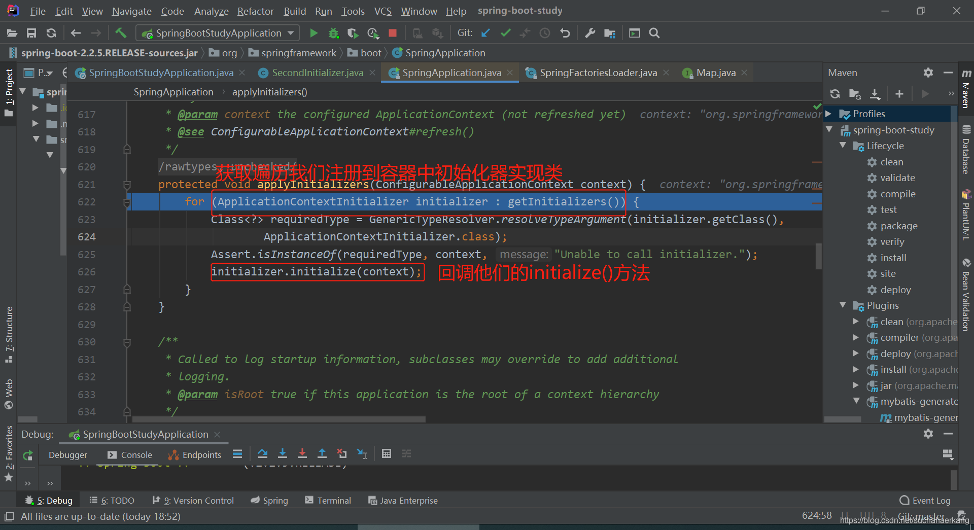Toggle the Structure side panel
This screenshot has height=530, width=974.
(x=9, y=335)
